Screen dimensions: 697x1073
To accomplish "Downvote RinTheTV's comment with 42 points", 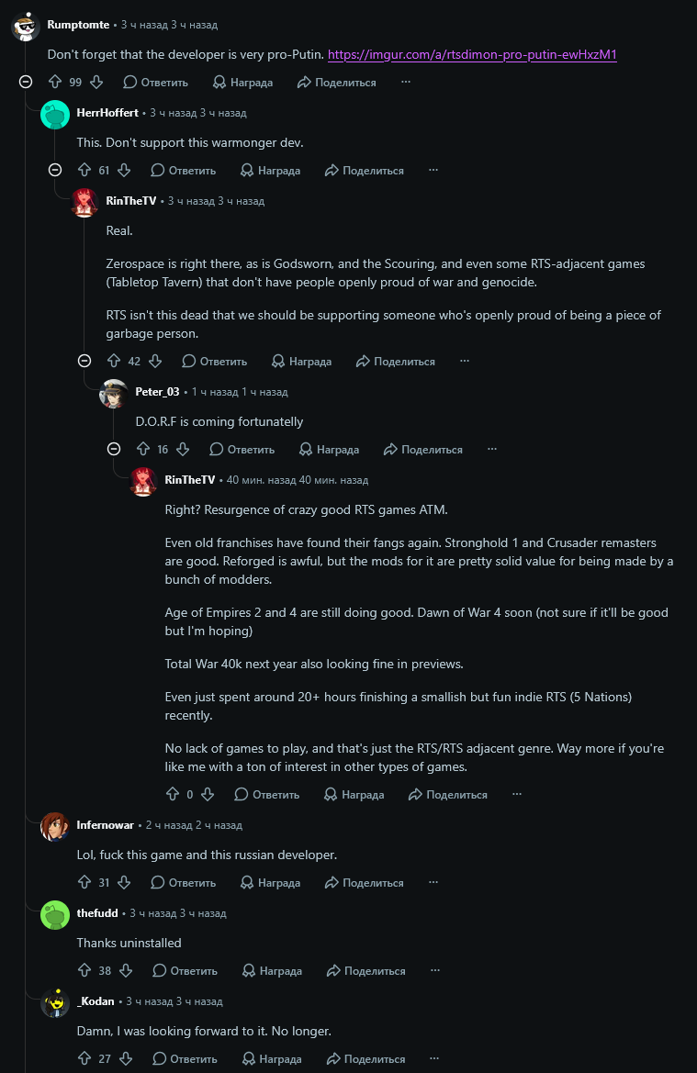I will coord(155,362).
